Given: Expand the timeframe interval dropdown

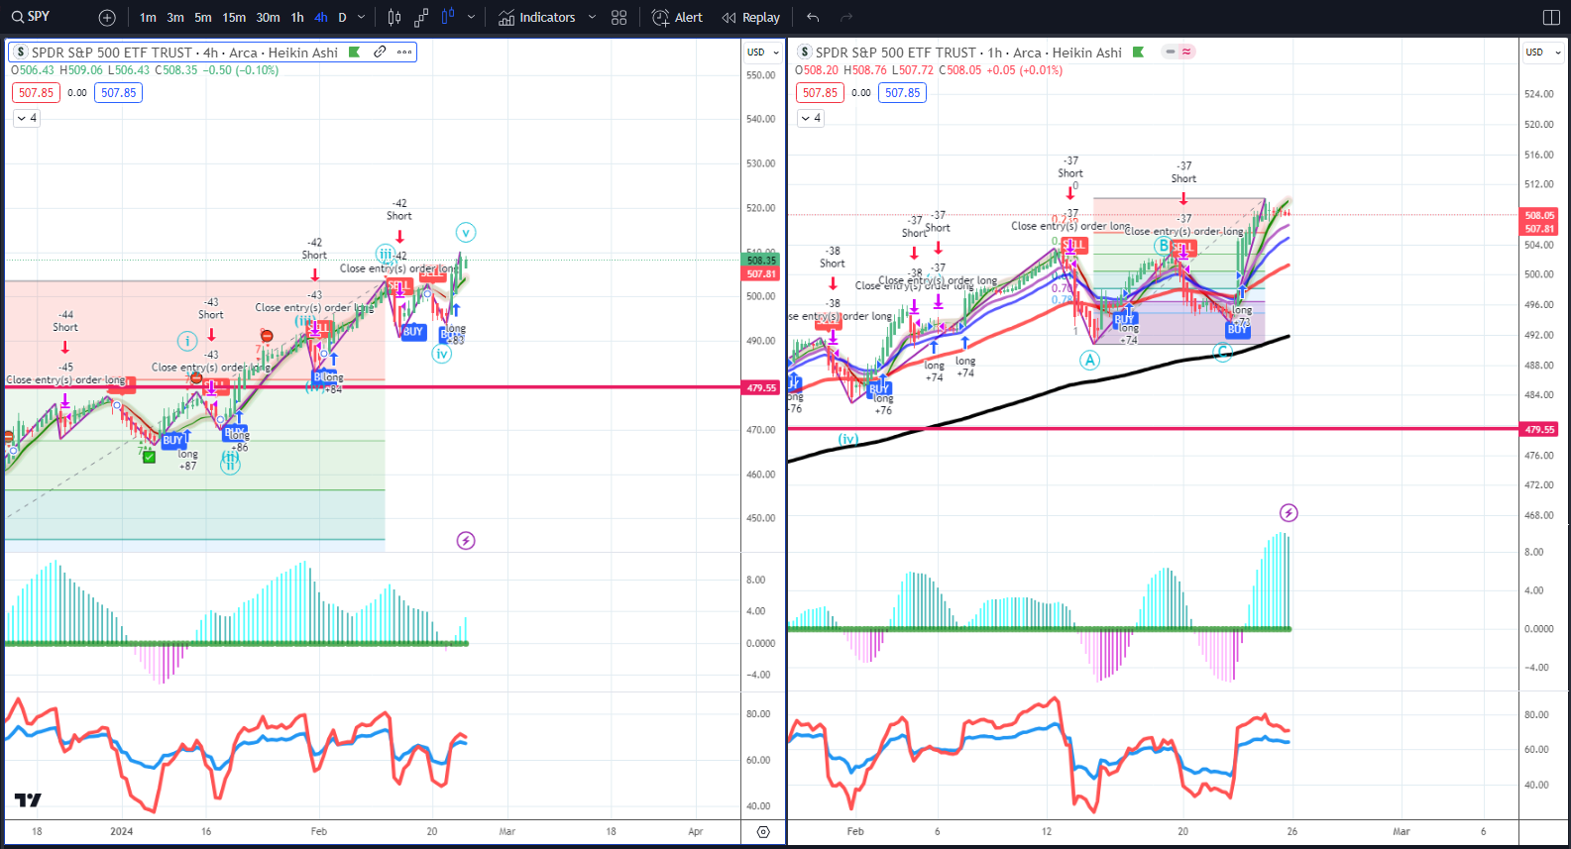Looking at the screenshot, I should 361,18.
